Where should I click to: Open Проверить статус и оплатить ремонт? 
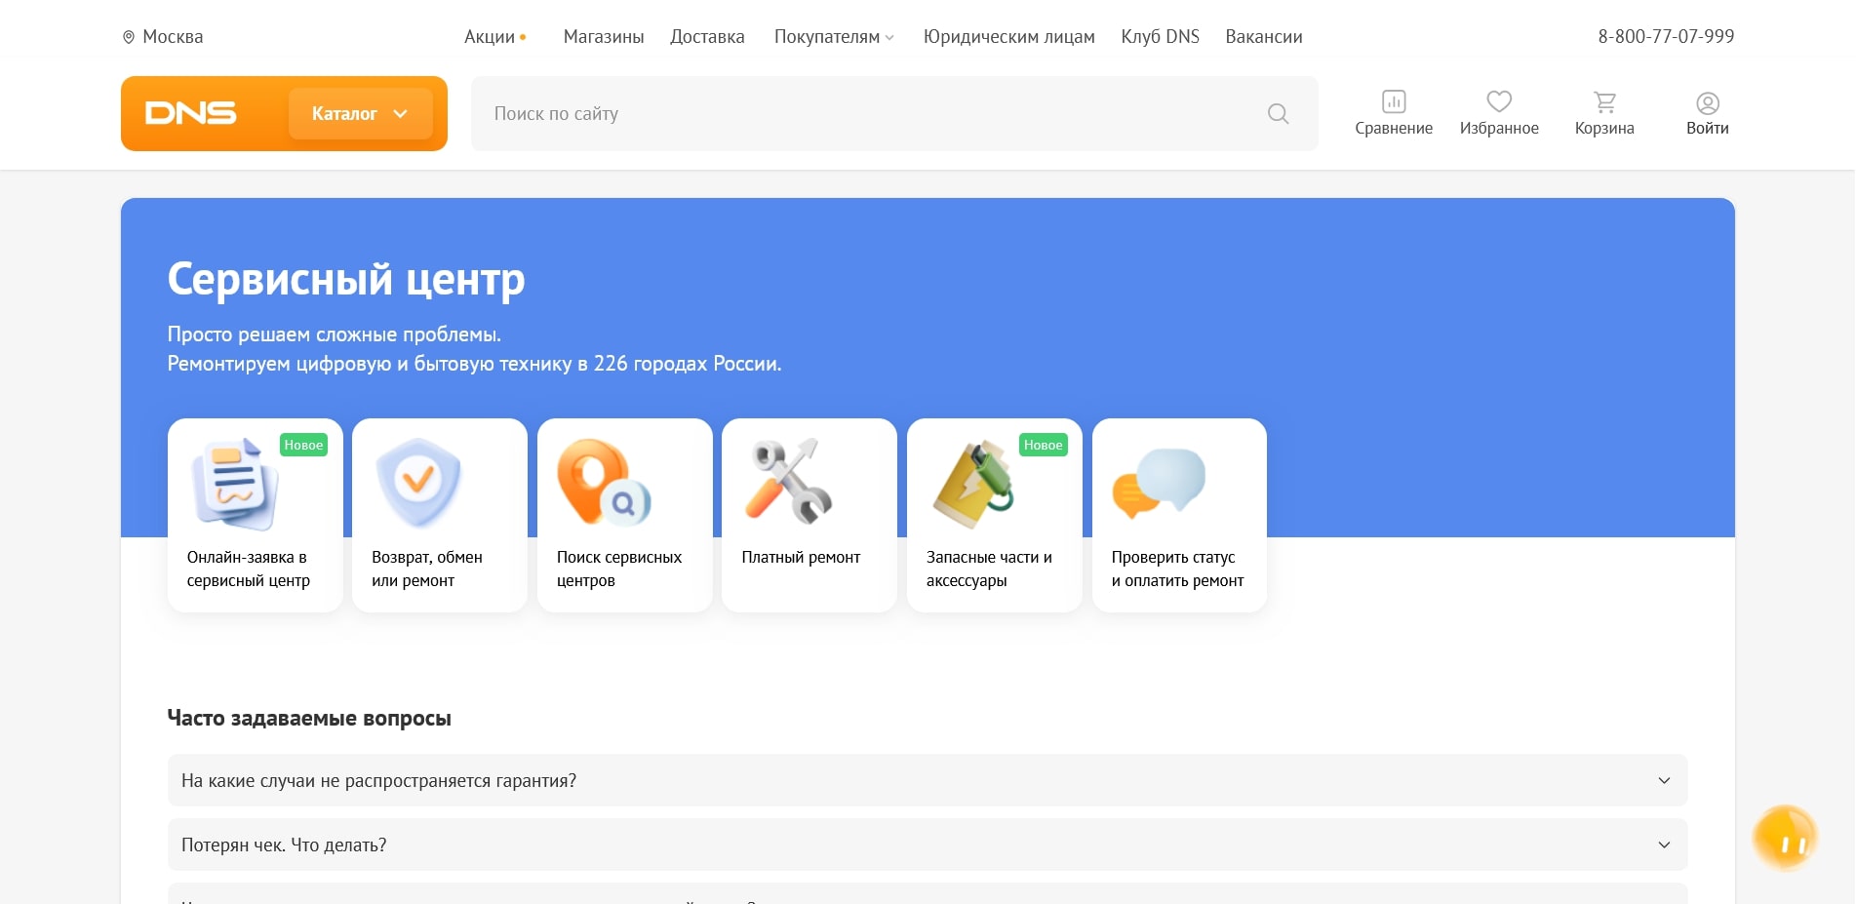point(1178,515)
